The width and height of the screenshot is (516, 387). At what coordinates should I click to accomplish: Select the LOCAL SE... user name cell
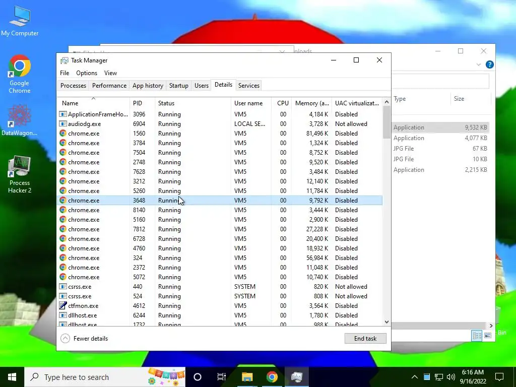[250, 124]
